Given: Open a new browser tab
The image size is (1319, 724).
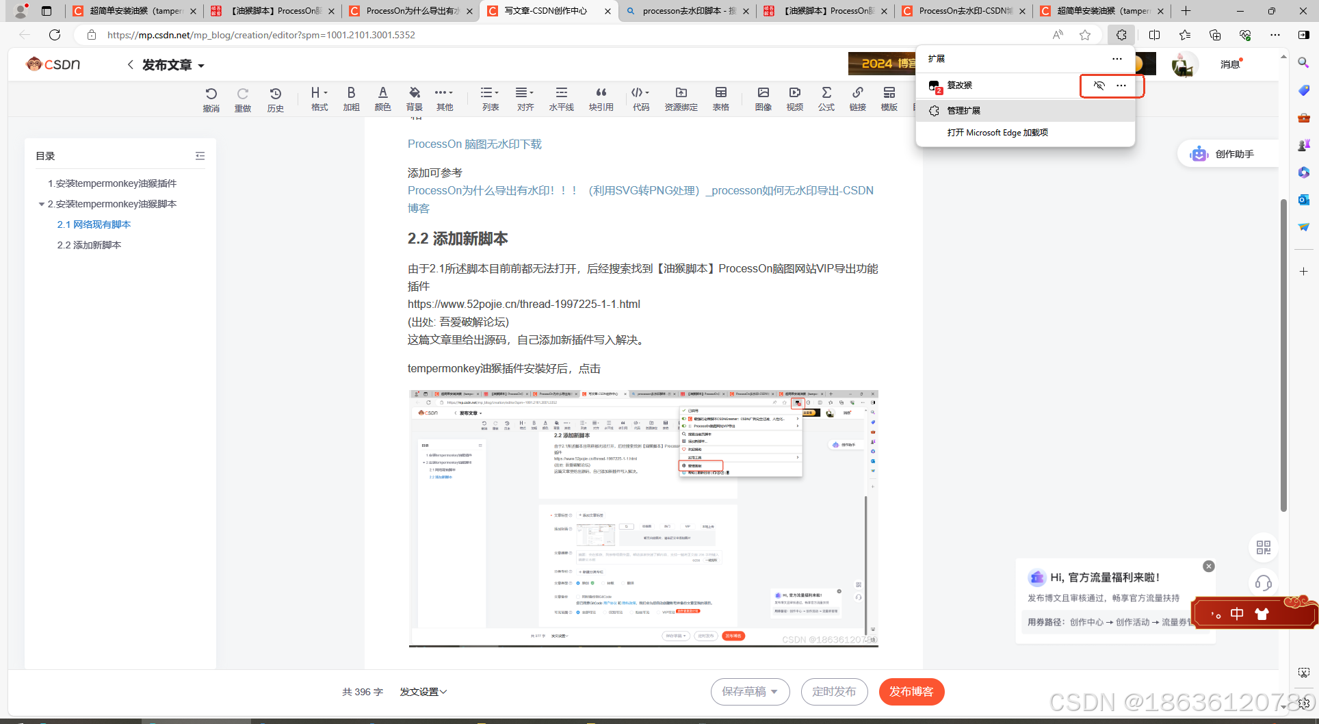Looking at the screenshot, I should [1186, 11].
